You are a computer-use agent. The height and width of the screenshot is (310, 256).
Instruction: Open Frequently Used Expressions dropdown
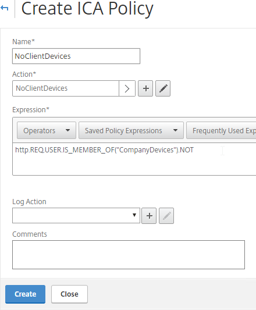[221, 130]
